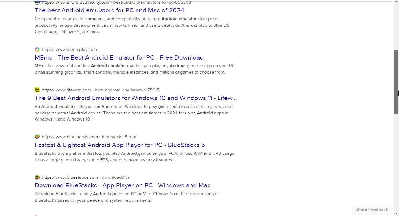The height and width of the screenshot is (216, 399).
Task: Click the snippet starting 'Compare the features, performance'
Action: tap(132, 25)
